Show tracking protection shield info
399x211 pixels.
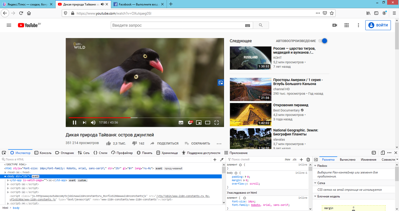click(x=65, y=13)
